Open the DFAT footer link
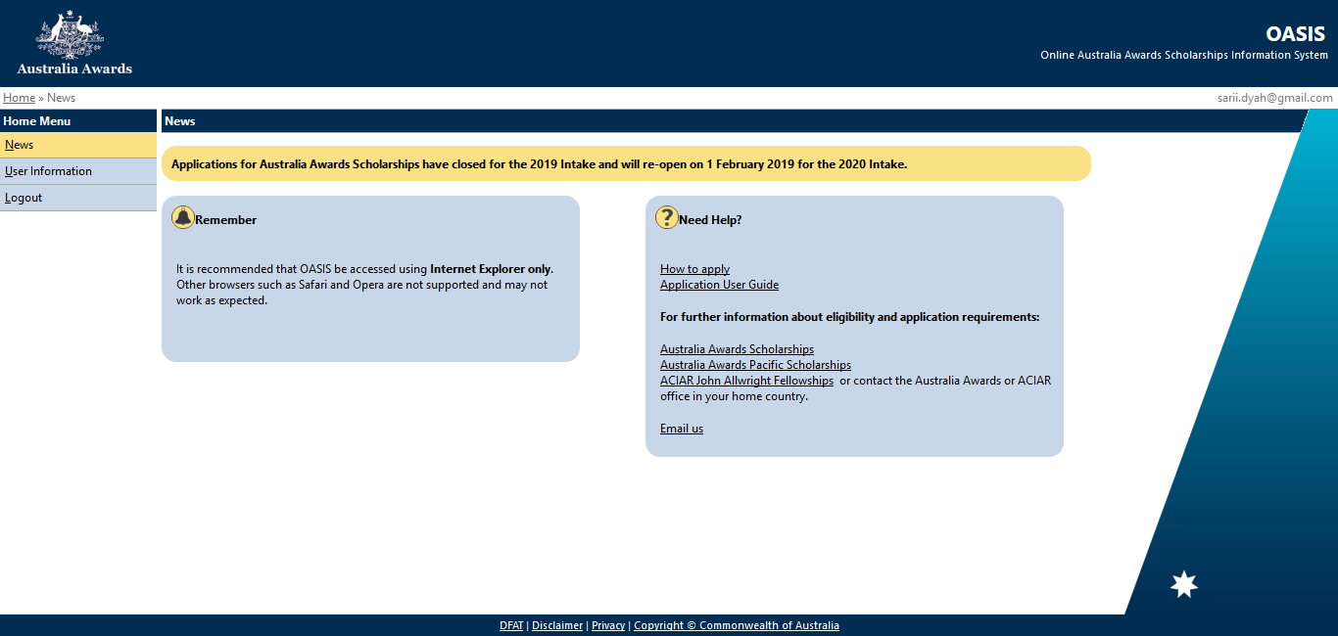 point(511,625)
